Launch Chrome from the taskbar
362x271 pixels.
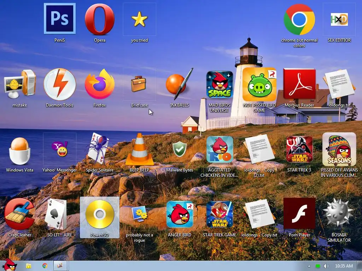coord(45,266)
